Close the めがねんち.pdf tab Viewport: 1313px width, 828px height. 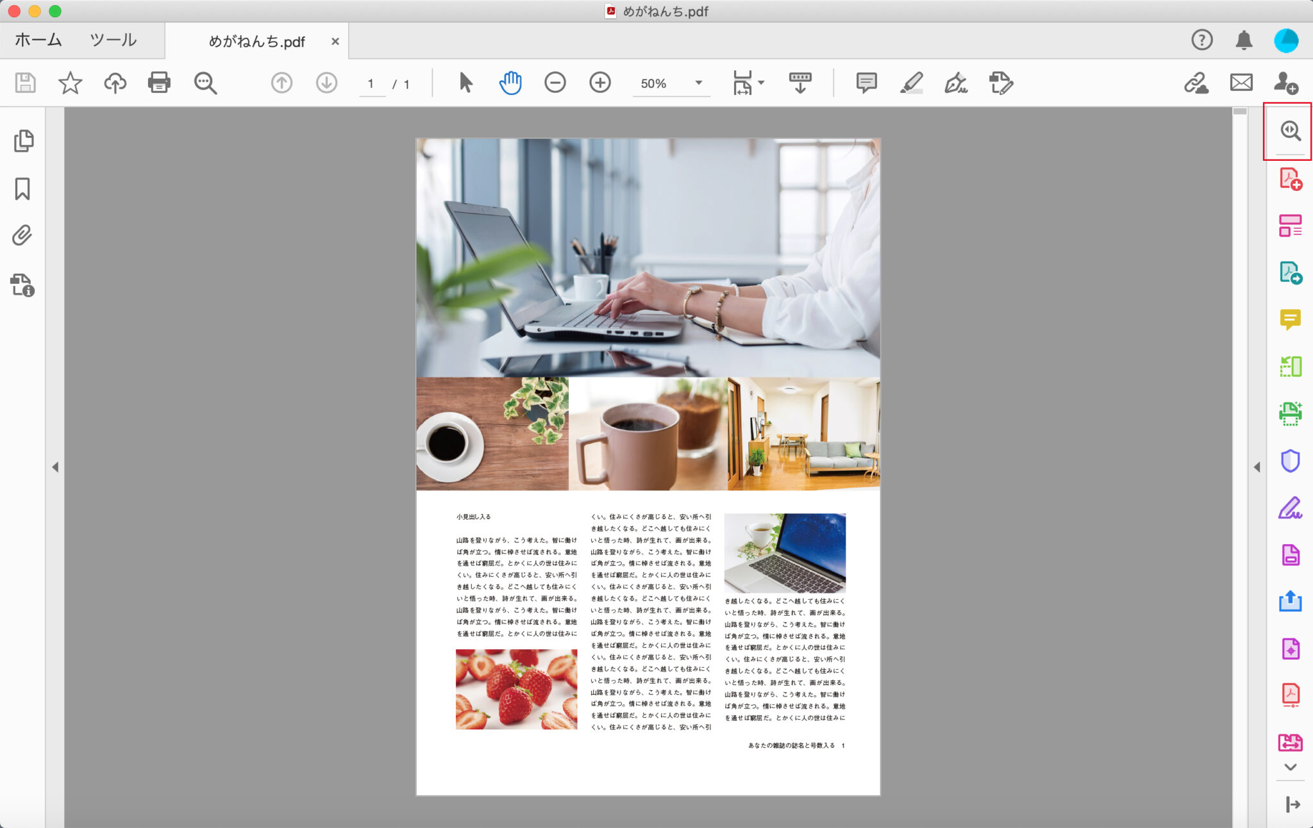coord(335,42)
